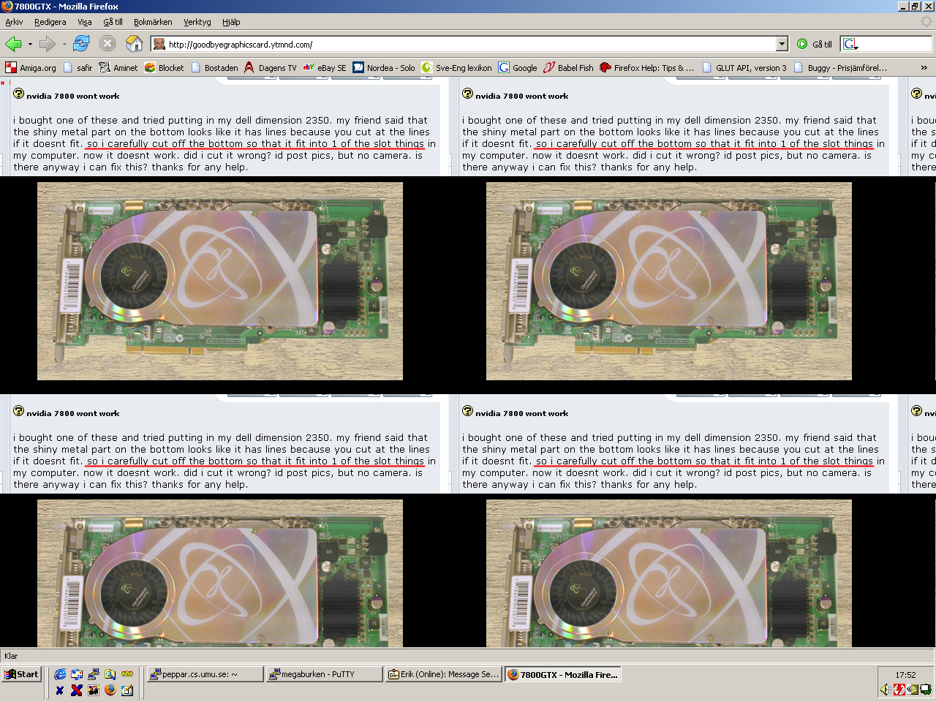The height and width of the screenshot is (702, 936).
Task: Show more bookmarks with the overflow chevron
Action: pyautogui.click(x=924, y=67)
